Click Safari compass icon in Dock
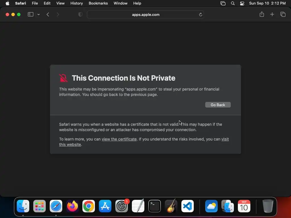This screenshot has height=218, width=291. tap(56, 206)
